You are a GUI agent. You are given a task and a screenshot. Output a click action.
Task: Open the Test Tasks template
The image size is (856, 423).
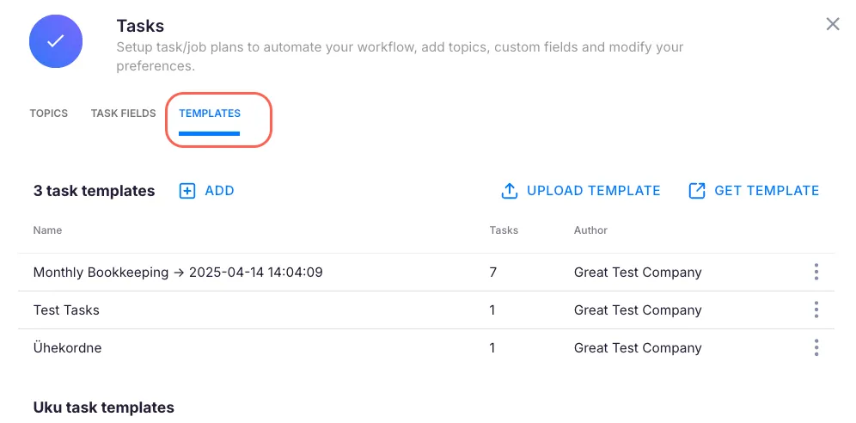(66, 310)
